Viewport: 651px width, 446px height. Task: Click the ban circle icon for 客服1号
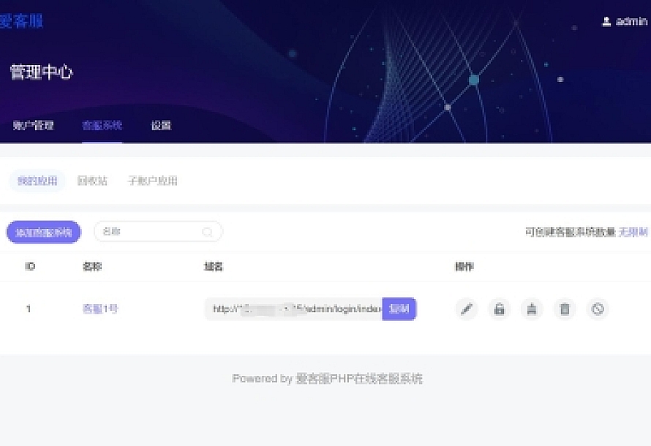pos(598,309)
